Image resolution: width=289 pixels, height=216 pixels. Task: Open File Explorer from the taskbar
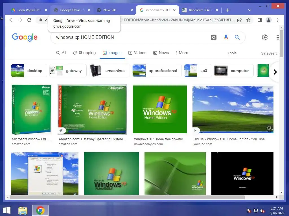tap(23, 210)
